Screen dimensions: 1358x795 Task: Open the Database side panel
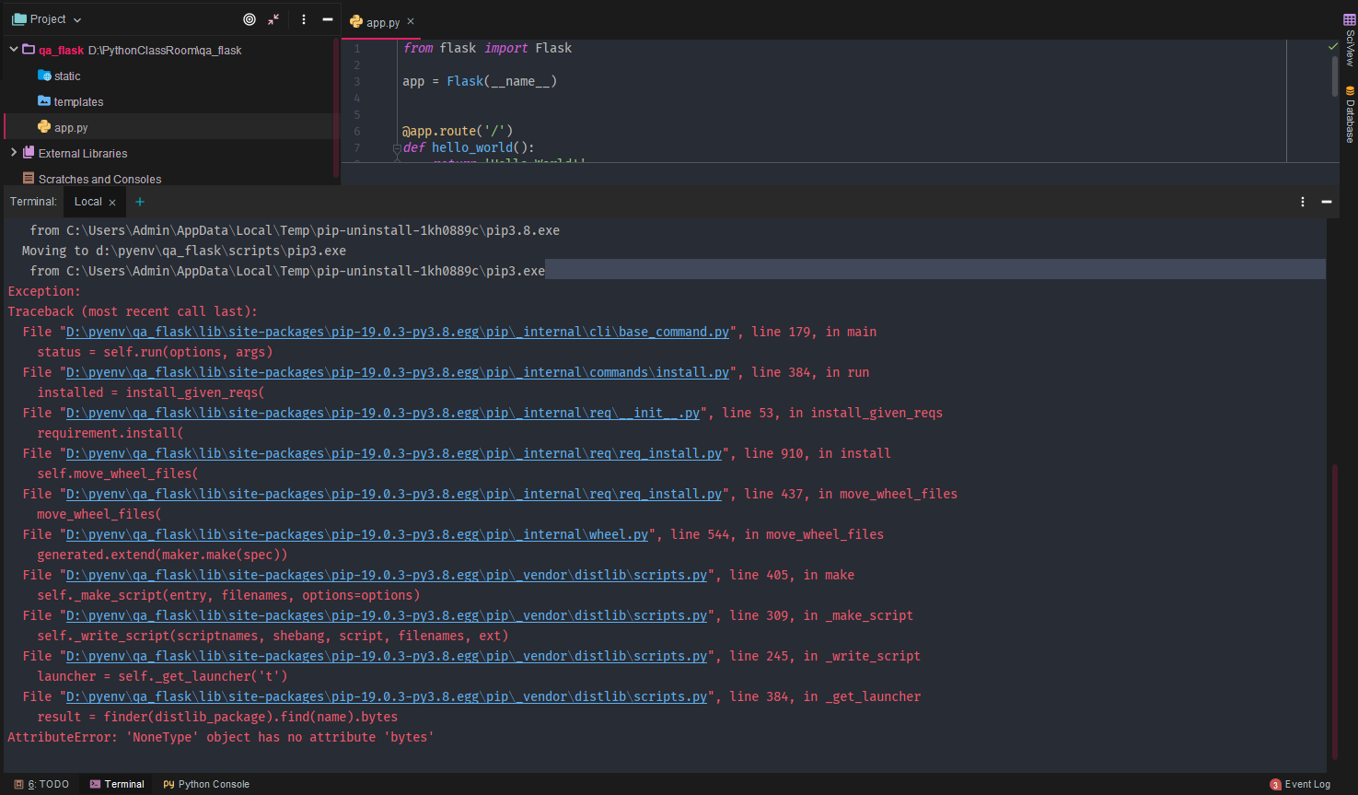[x=1350, y=114]
